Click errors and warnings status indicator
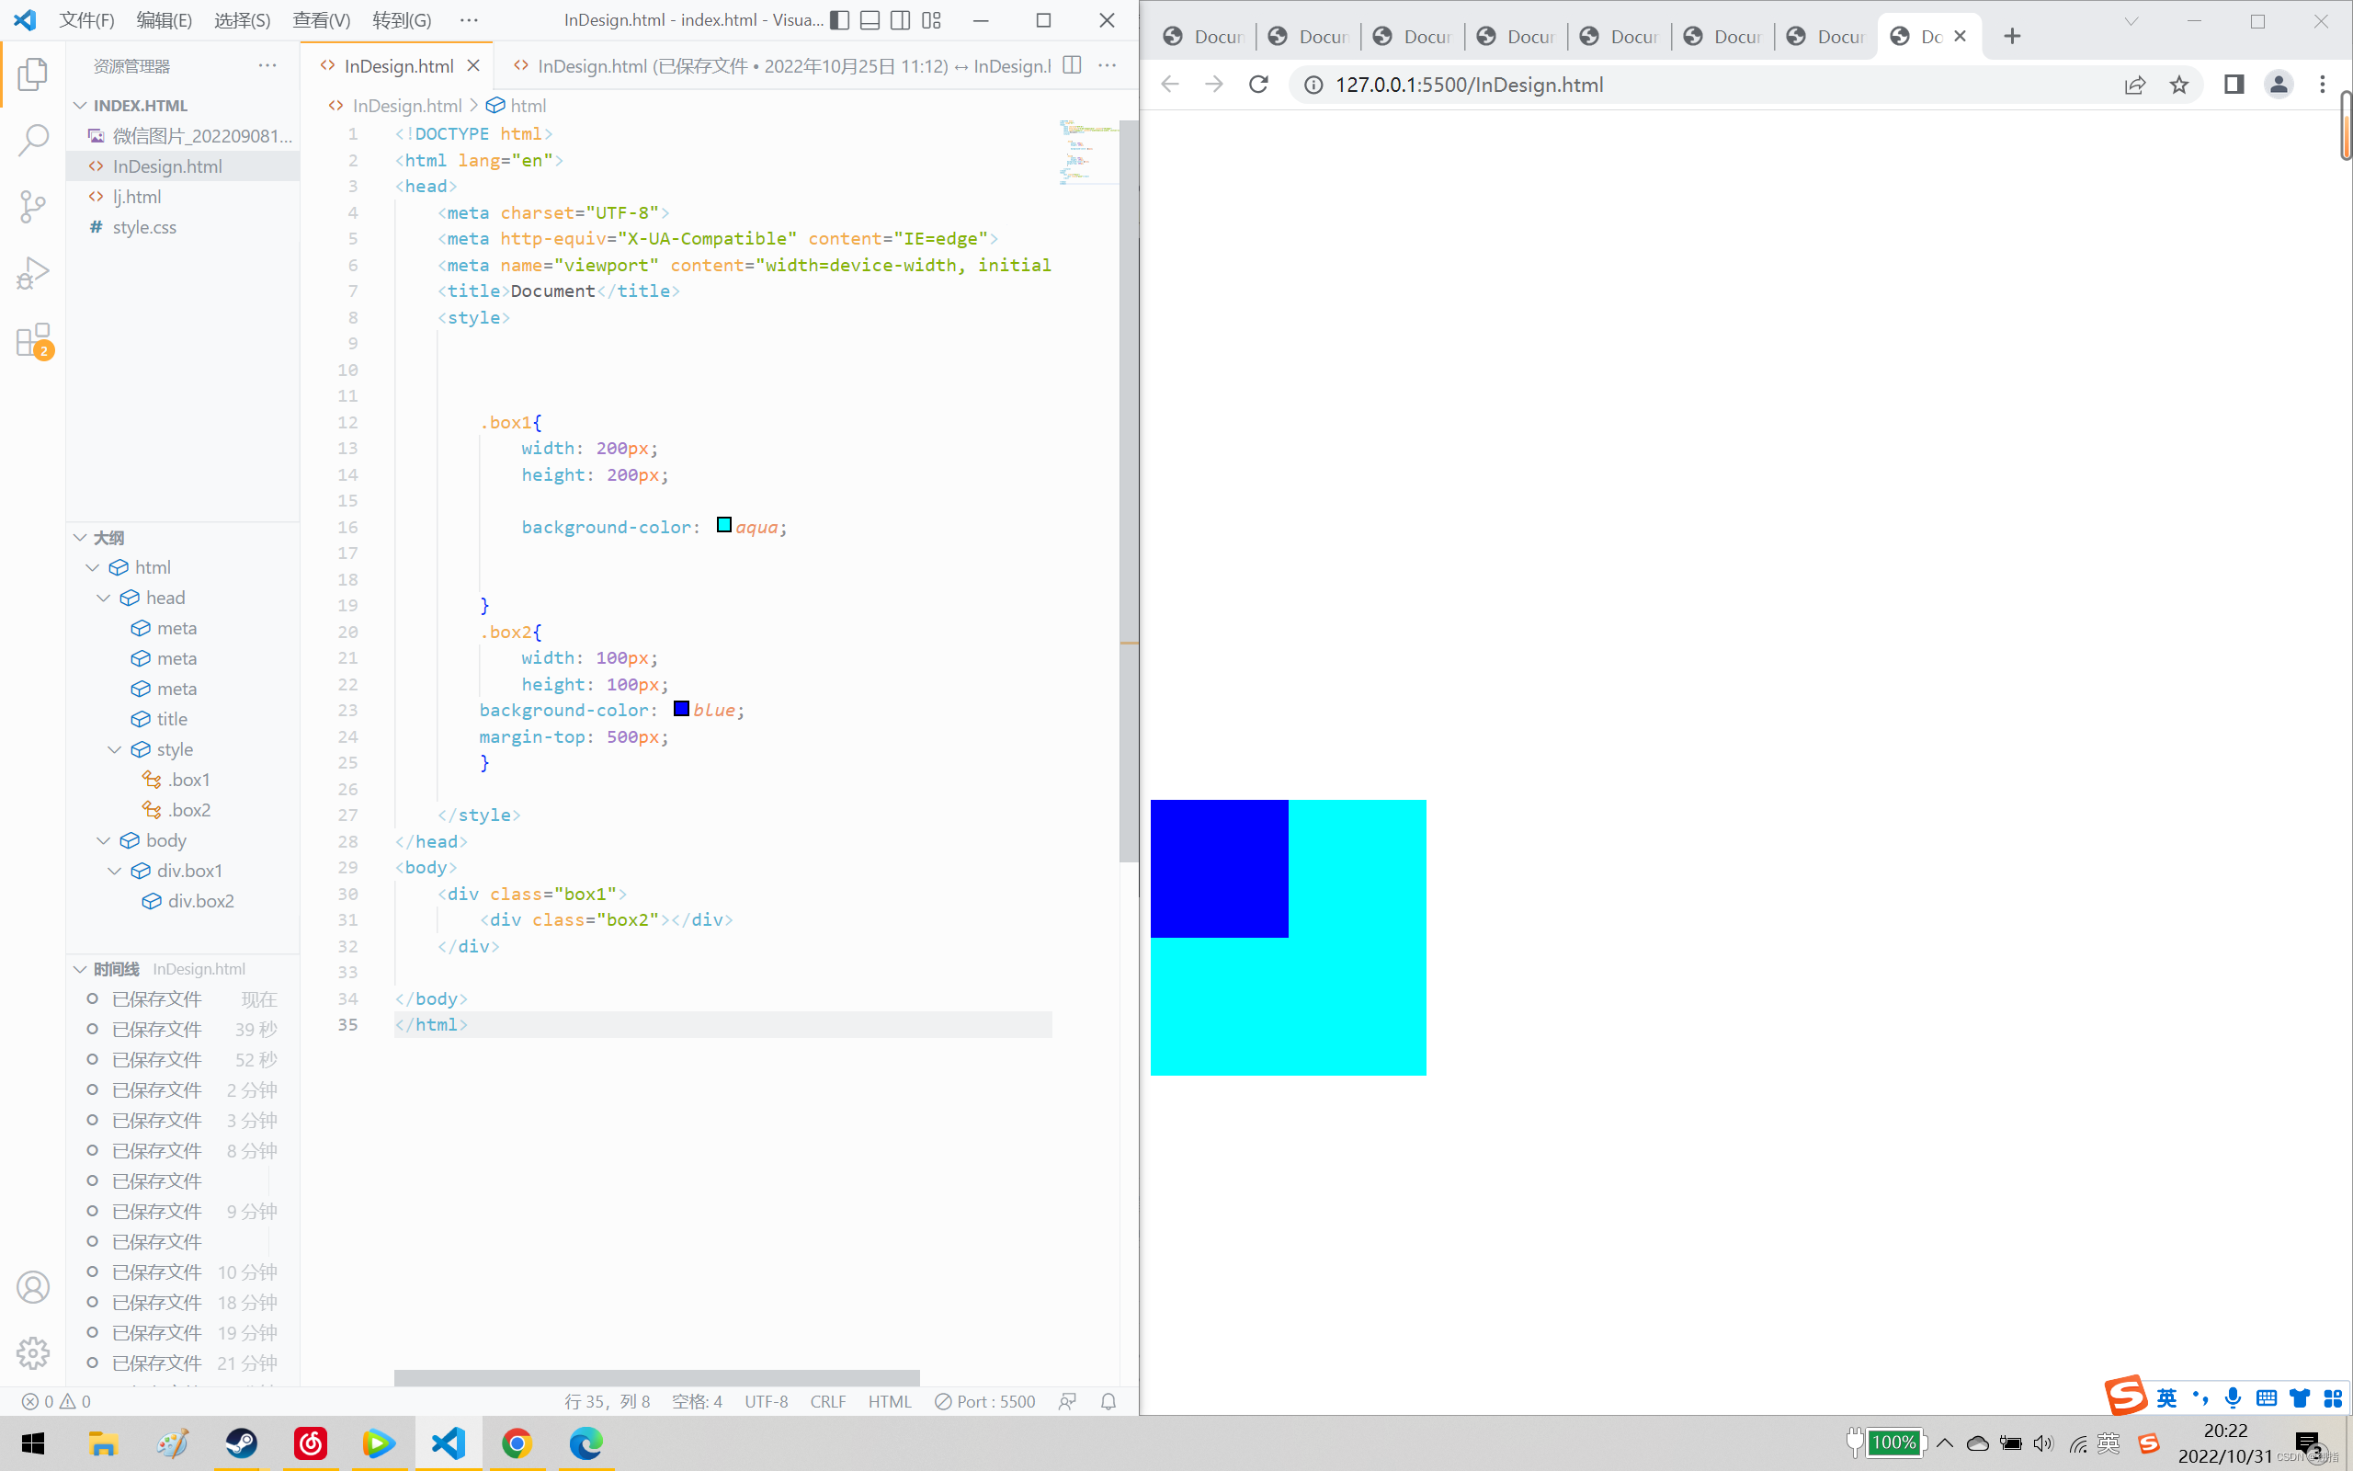 coord(56,1401)
